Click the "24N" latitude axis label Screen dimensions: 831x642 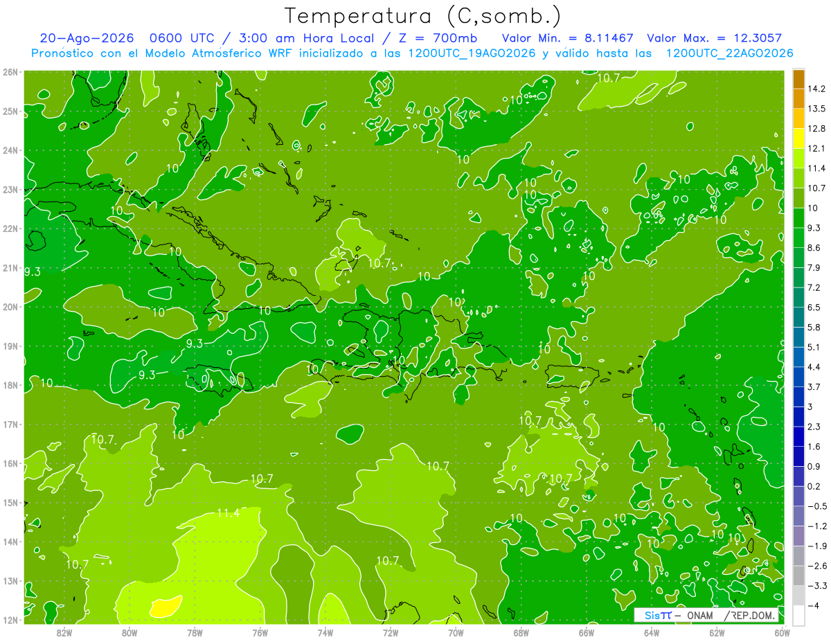pos(10,150)
